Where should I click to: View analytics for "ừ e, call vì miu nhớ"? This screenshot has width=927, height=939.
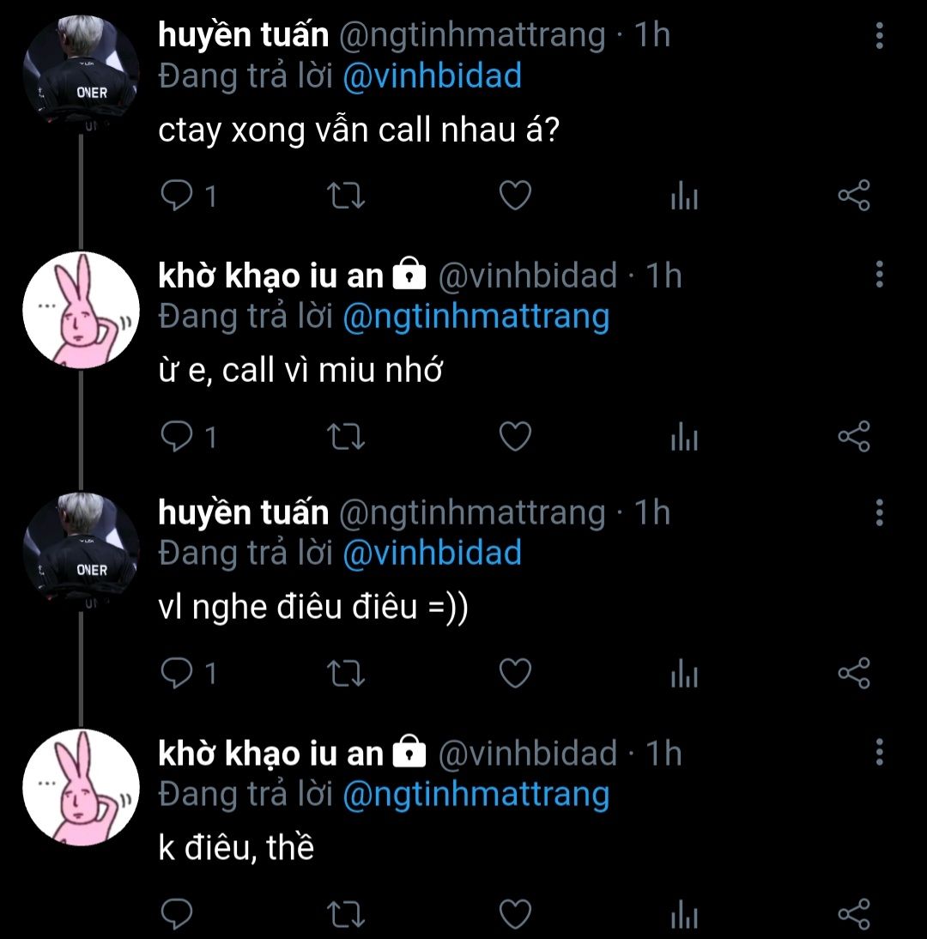pos(684,438)
